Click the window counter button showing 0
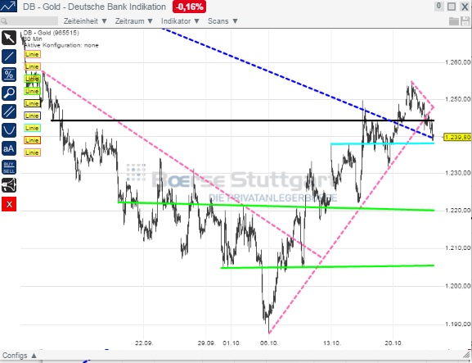 [439, 6]
